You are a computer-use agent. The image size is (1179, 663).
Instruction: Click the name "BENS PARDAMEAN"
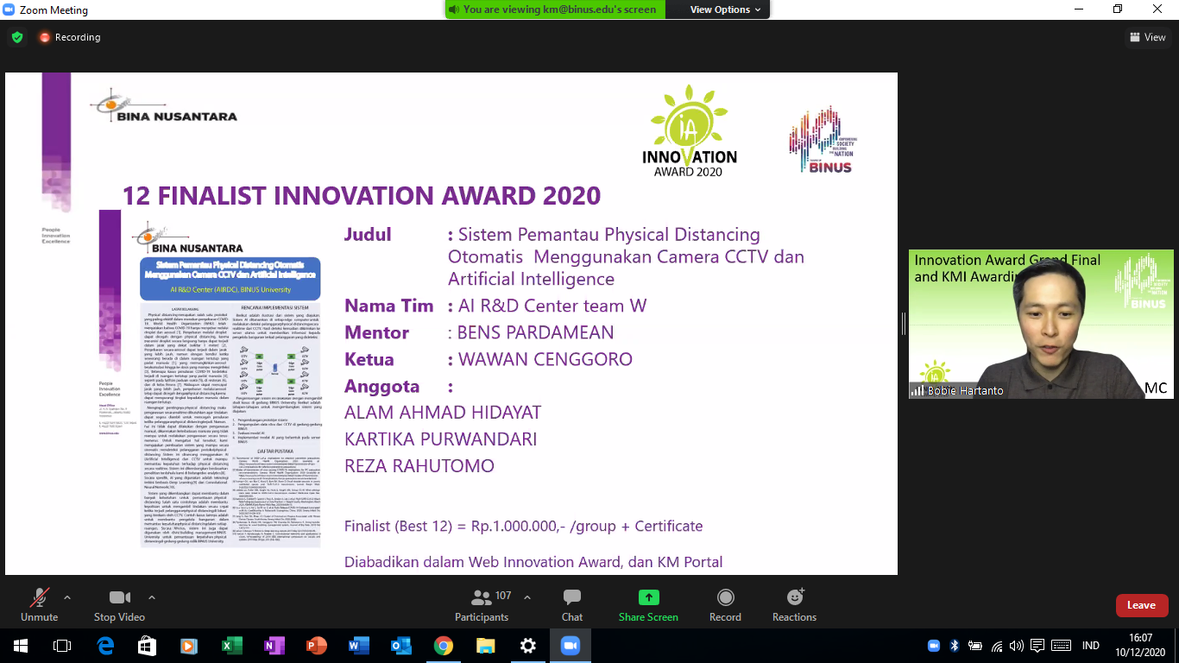pos(535,332)
